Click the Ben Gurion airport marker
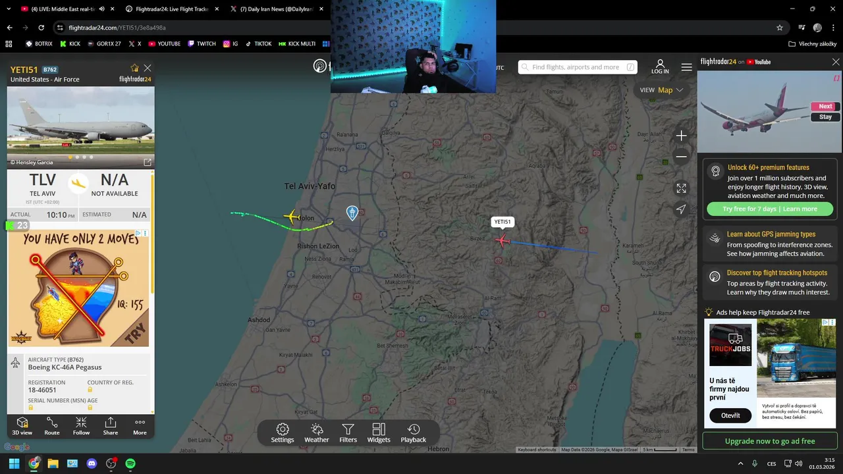Image resolution: width=843 pixels, height=474 pixels. coord(352,213)
